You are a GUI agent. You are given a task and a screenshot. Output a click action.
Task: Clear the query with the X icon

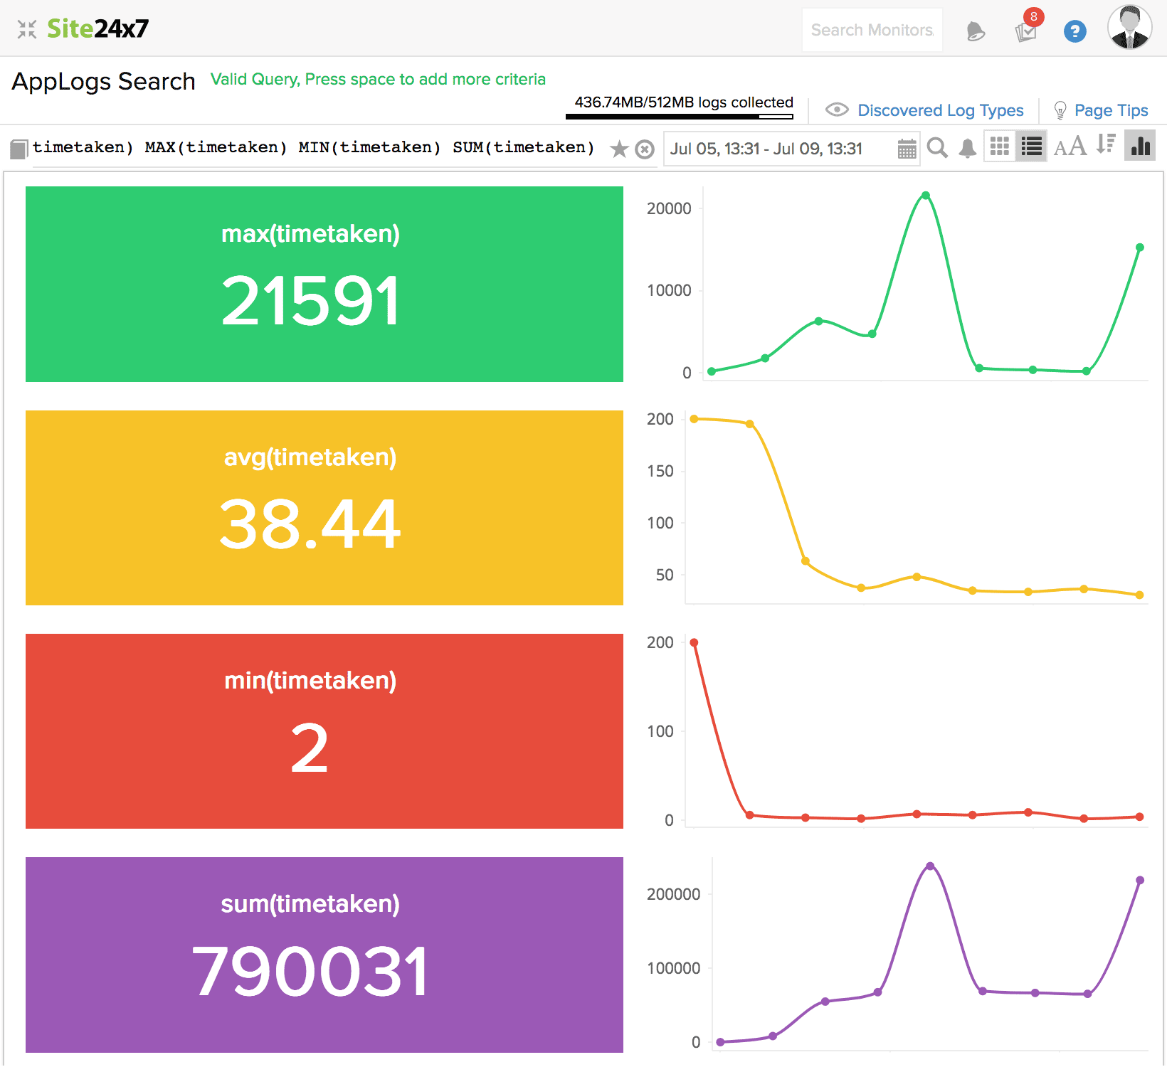pos(645,149)
